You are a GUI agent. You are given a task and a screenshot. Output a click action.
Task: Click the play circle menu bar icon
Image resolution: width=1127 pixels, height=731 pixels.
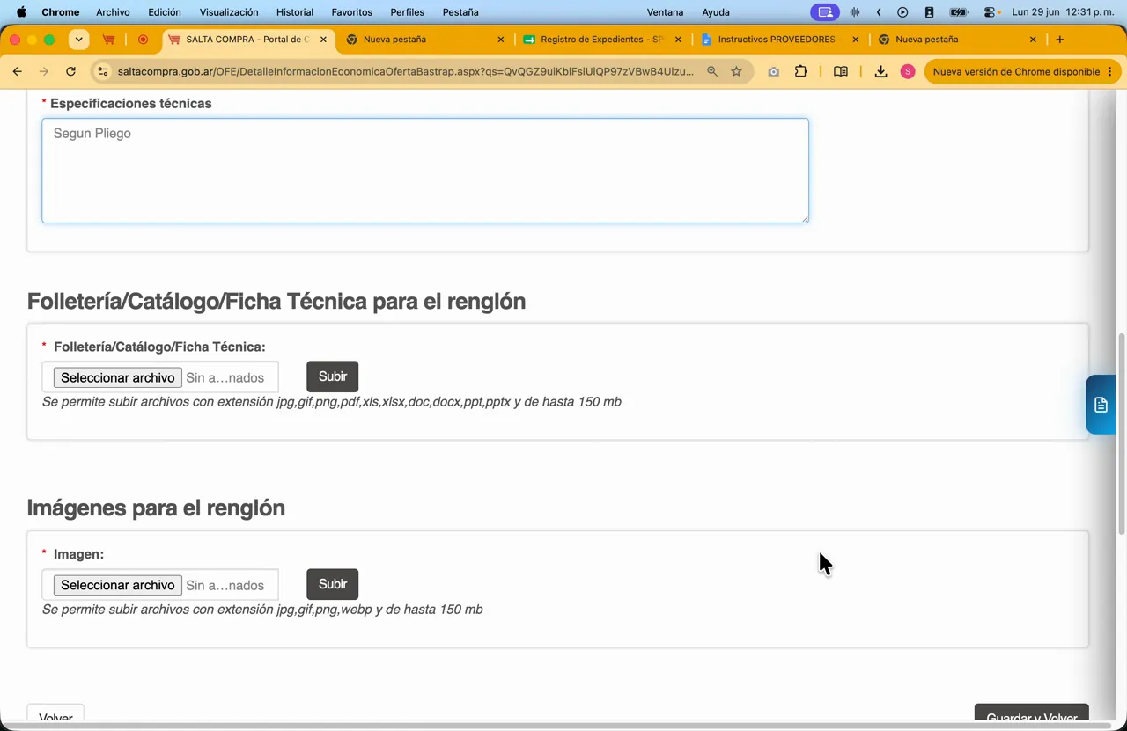[x=902, y=12]
